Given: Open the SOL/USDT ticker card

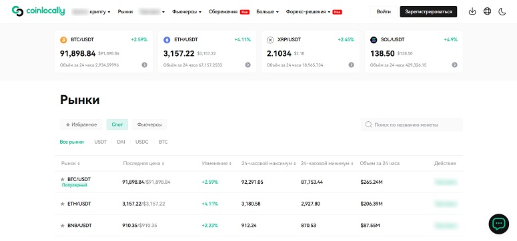Looking at the screenshot, I should pos(414,52).
